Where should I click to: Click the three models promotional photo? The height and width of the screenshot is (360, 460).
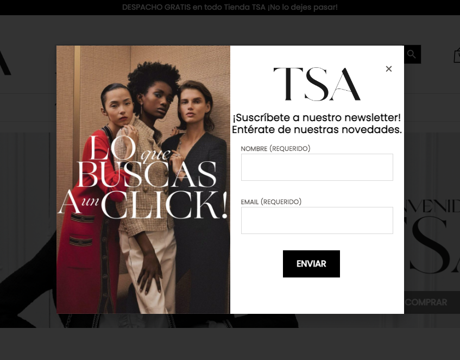[x=143, y=179]
